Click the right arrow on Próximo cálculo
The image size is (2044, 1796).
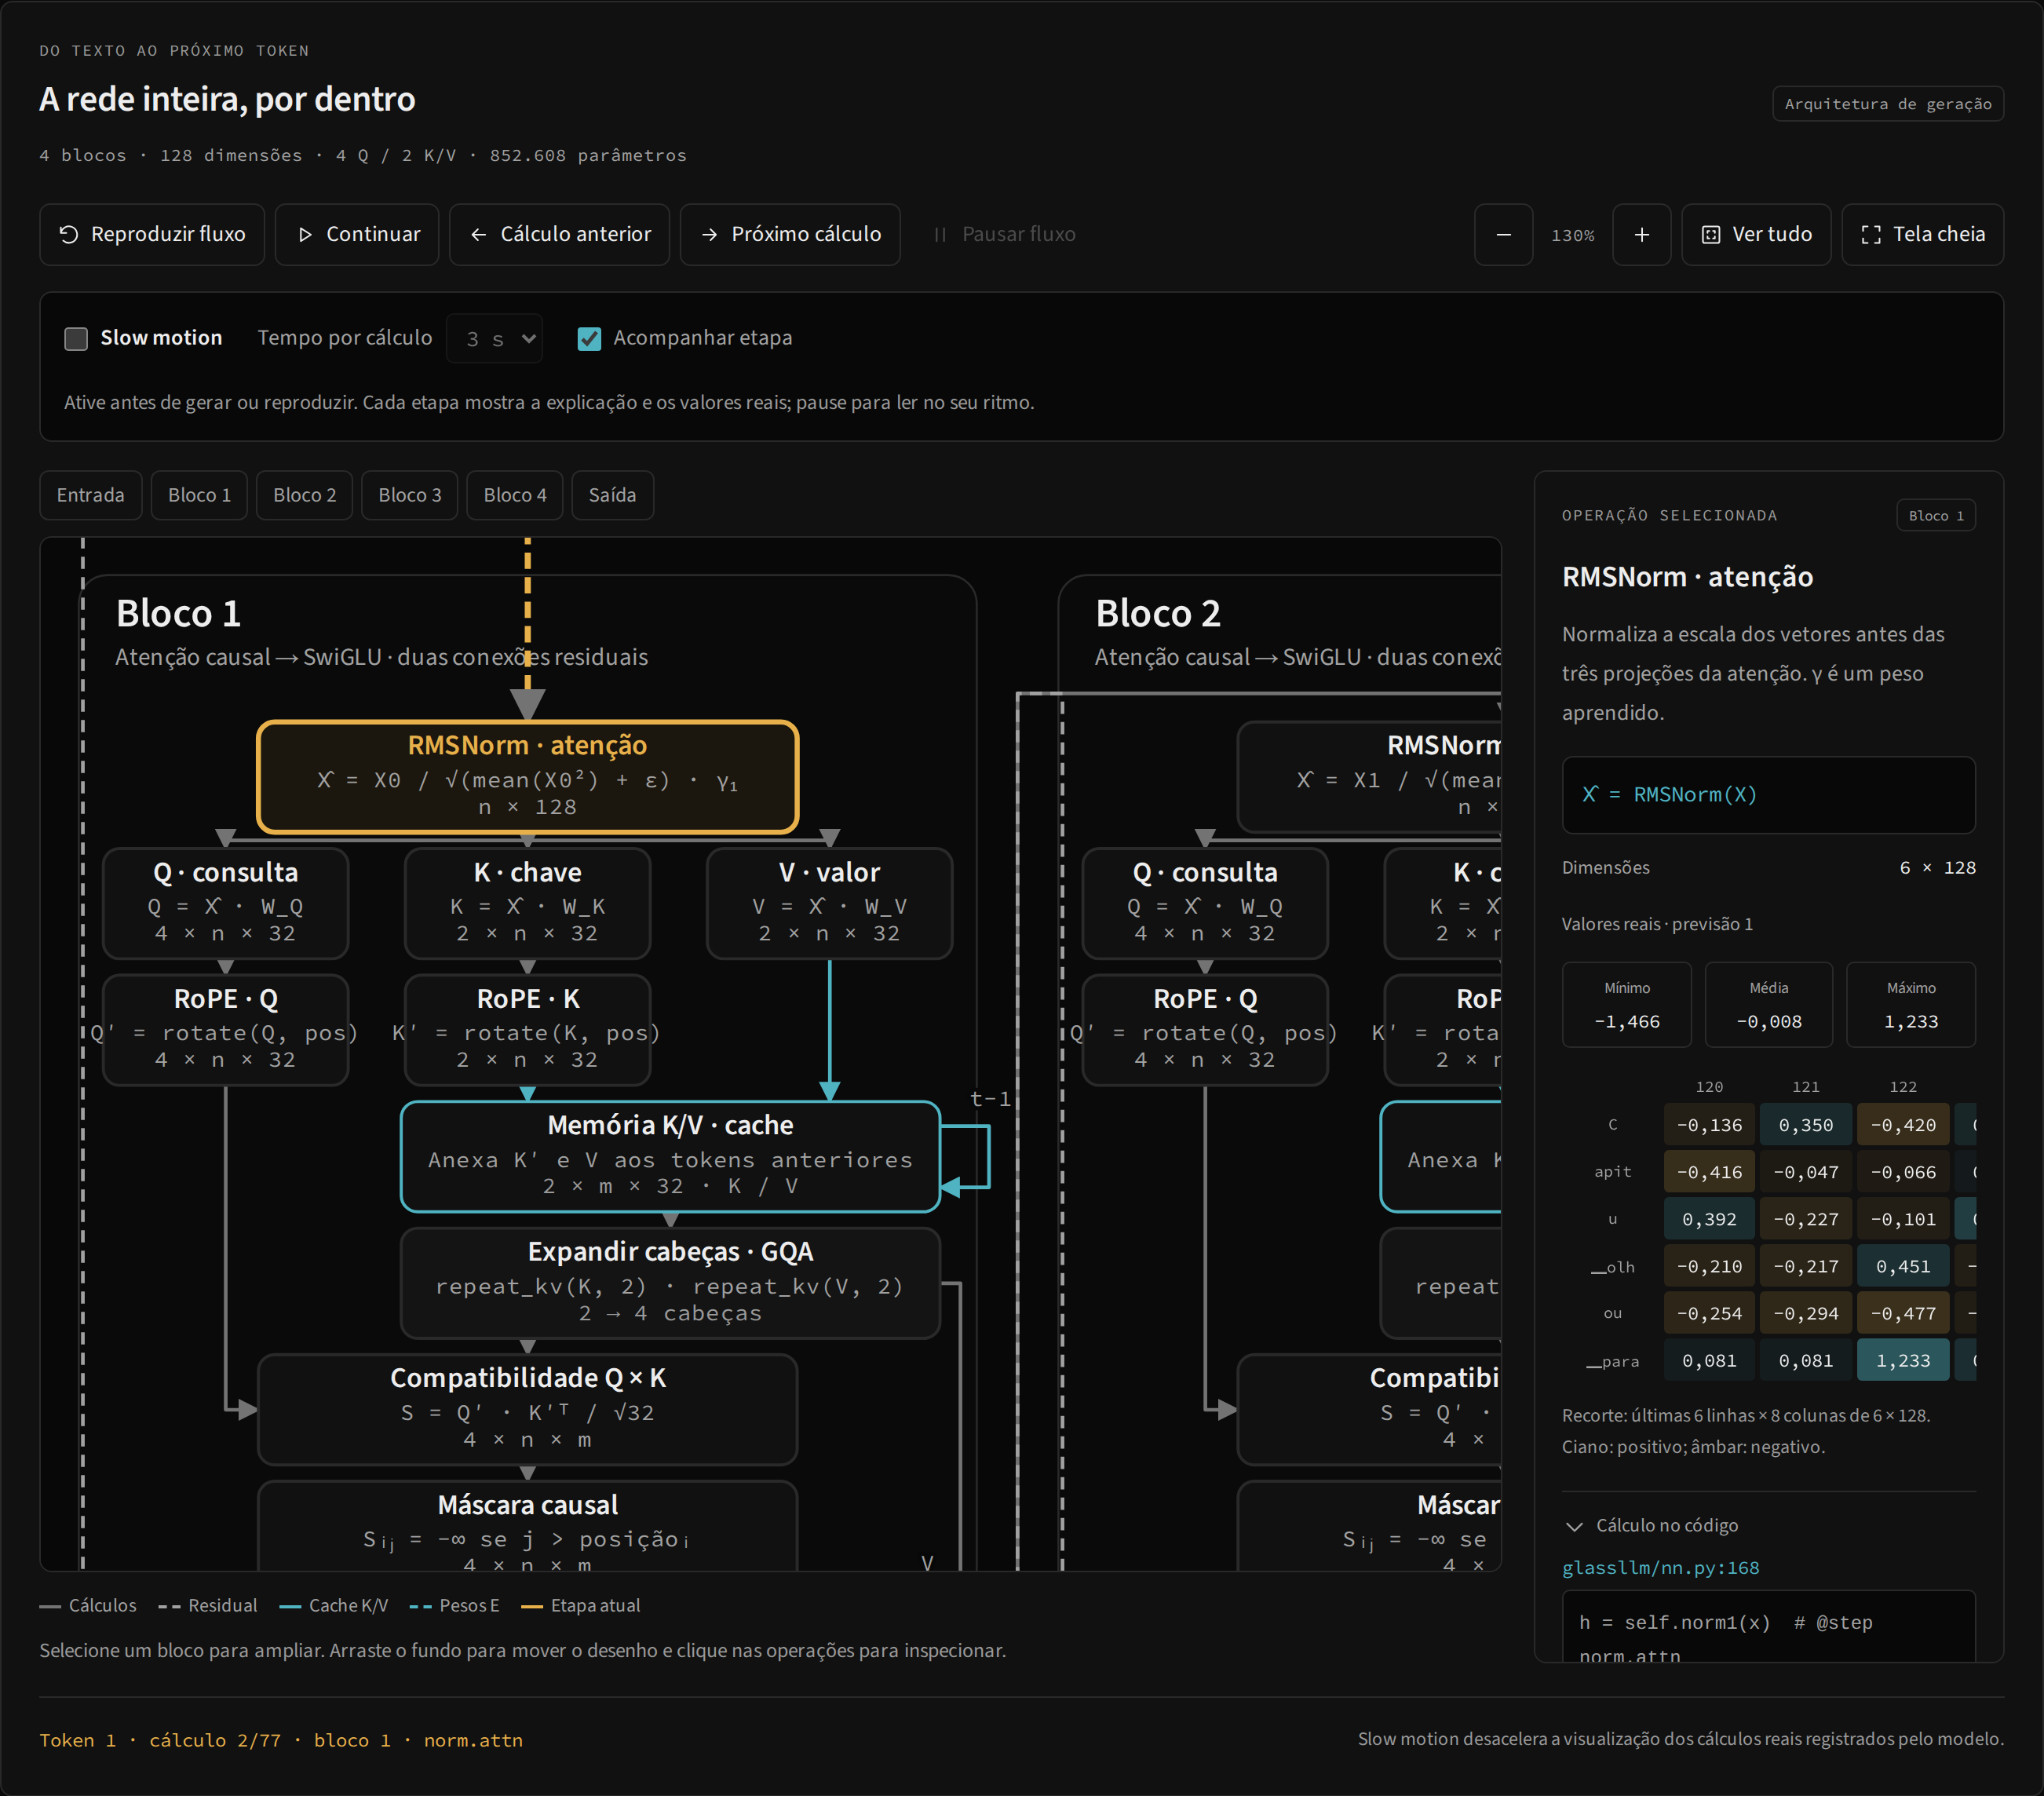click(x=710, y=234)
